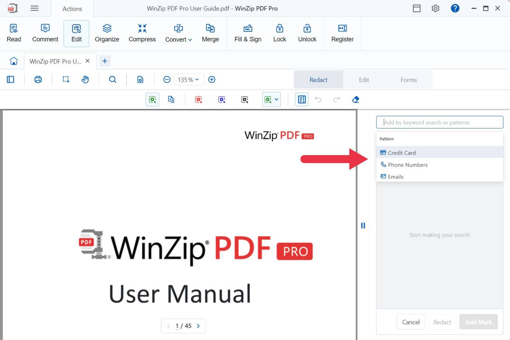Click the Actions tab

click(x=72, y=9)
